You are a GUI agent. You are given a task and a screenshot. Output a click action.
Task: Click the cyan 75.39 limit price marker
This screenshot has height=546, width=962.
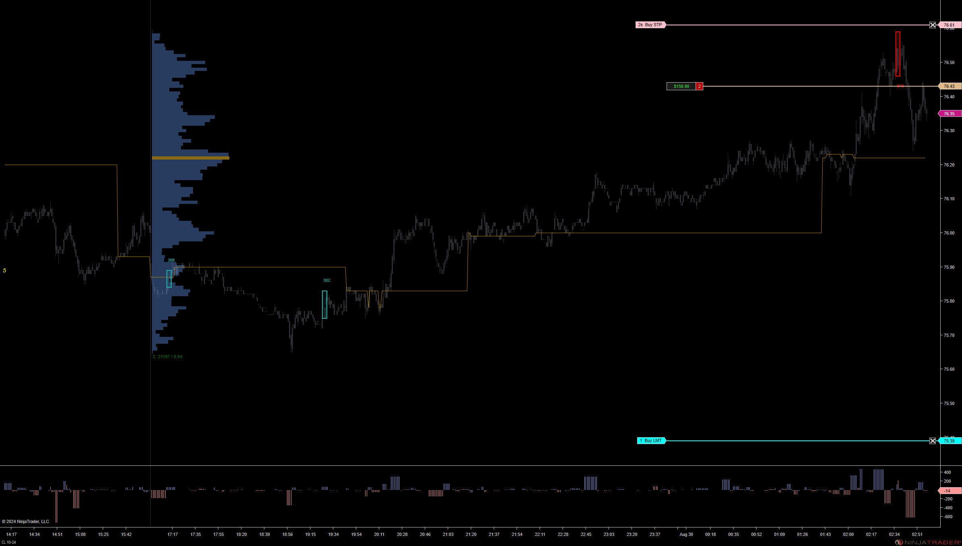click(x=950, y=441)
